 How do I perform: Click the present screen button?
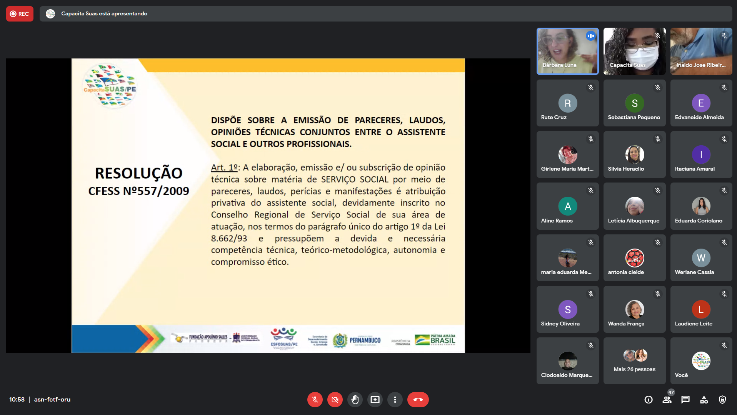(x=375, y=400)
